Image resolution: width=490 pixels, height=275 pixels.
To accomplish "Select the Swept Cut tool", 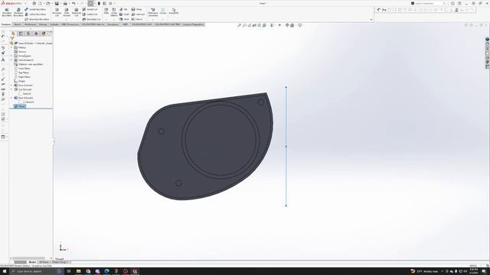I will click(x=90, y=9).
